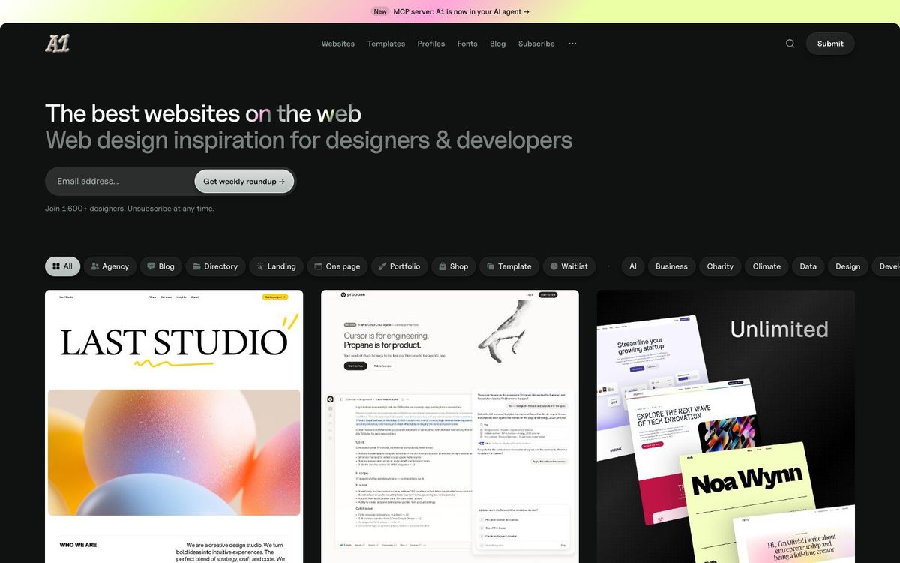Open the Propane website card
The height and width of the screenshot is (563, 900).
click(x=450, y=426)
